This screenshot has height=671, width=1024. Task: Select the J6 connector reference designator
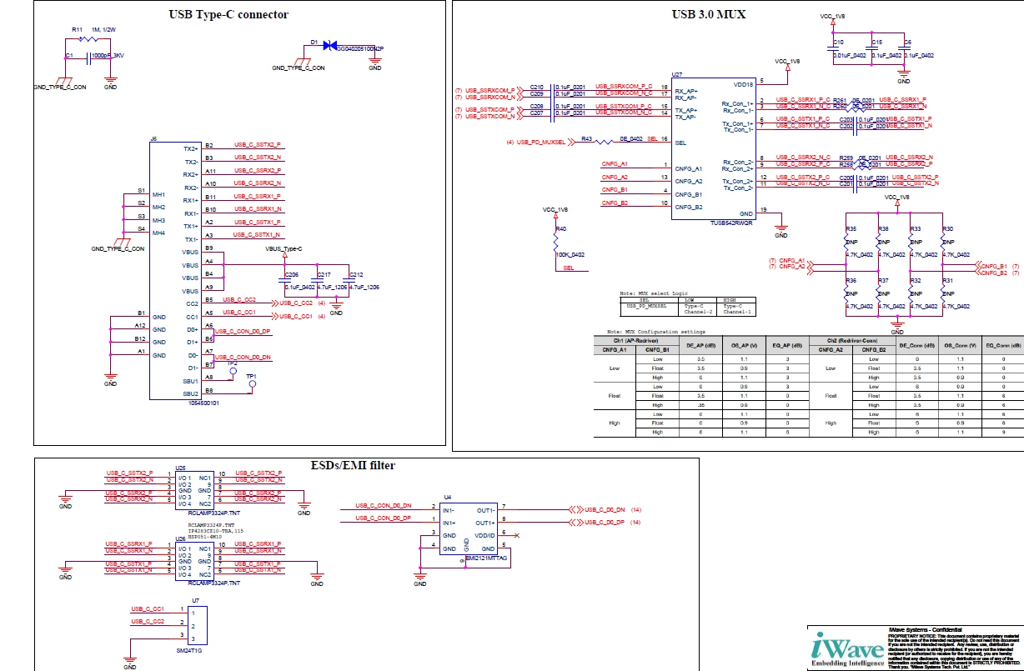[153, 138]
